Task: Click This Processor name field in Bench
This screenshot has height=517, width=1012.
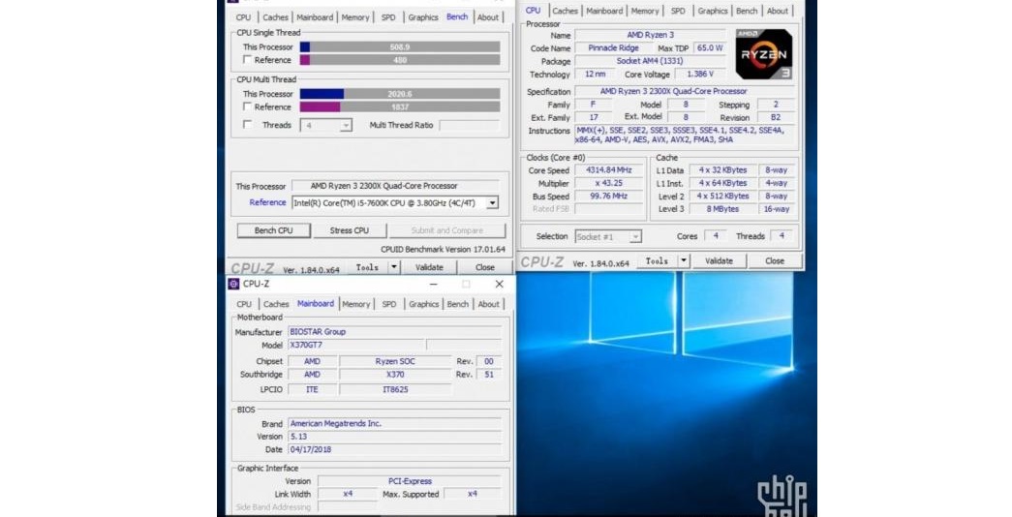Action: click(x=395, y=186)
